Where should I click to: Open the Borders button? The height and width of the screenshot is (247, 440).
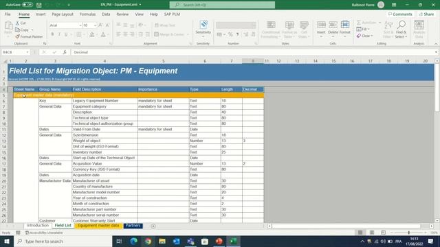[79, 34]
